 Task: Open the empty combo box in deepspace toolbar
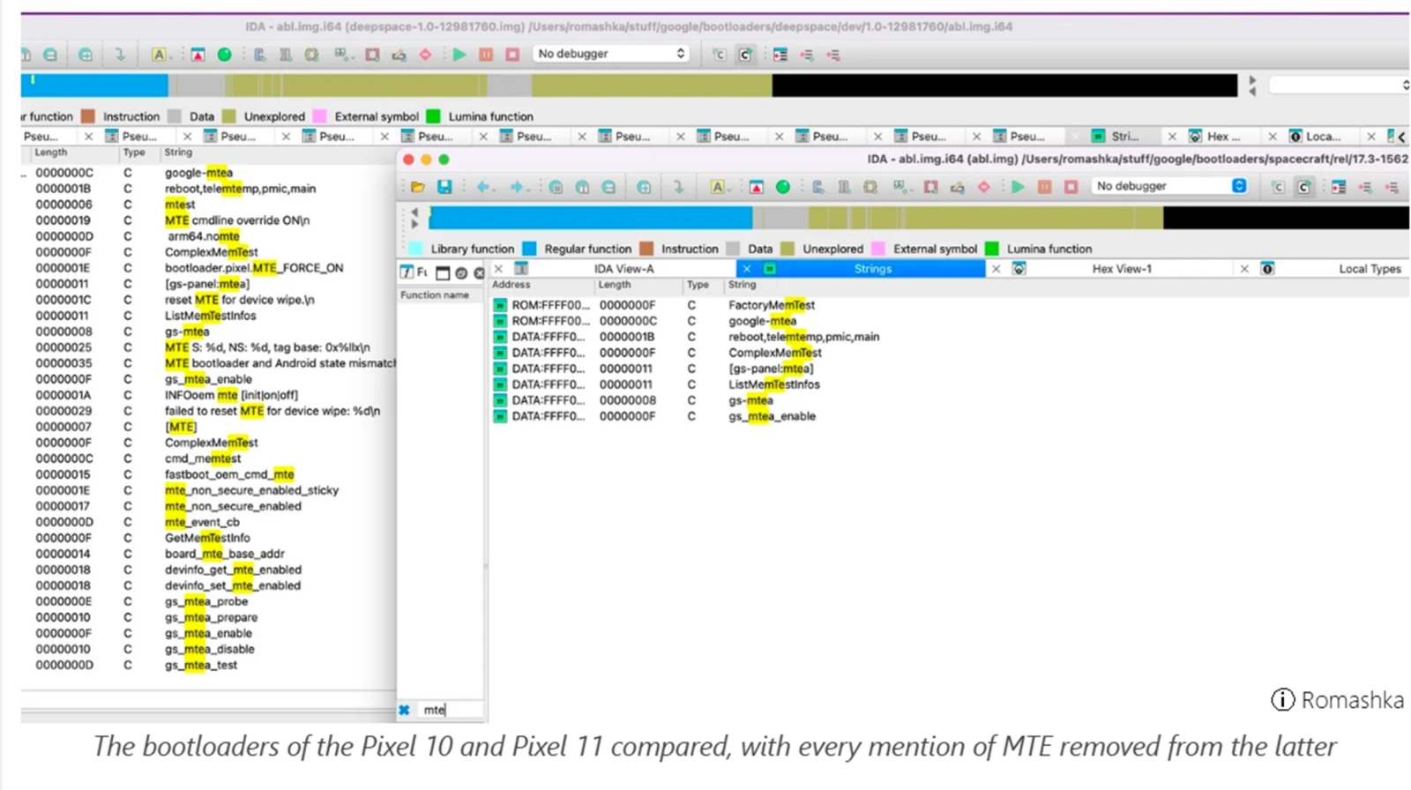1339,86
